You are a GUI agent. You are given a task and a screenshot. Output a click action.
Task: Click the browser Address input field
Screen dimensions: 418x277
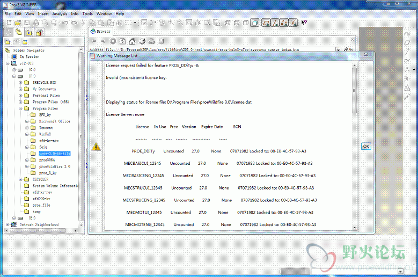220,49
